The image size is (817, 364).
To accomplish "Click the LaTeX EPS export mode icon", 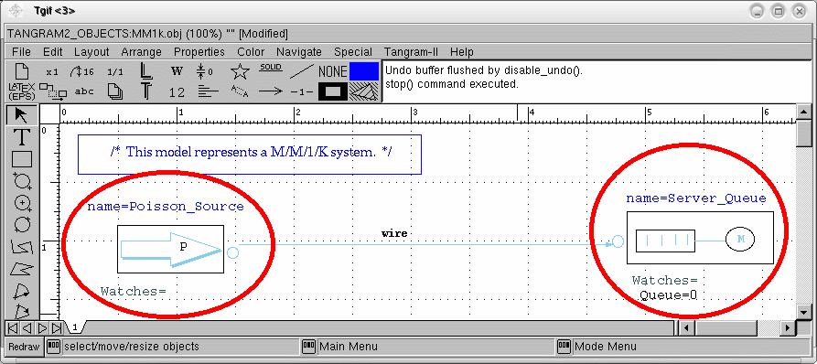I will tap(21, 91).
